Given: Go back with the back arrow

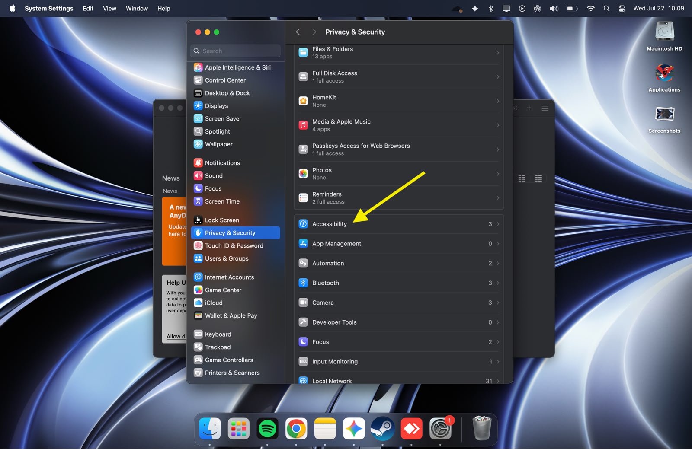Looking at the screenshot, I should (x=298, y=32).
